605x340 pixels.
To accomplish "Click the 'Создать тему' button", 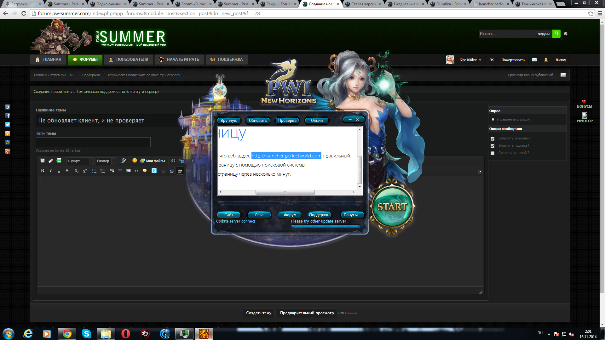I will (x=259, y=313).
